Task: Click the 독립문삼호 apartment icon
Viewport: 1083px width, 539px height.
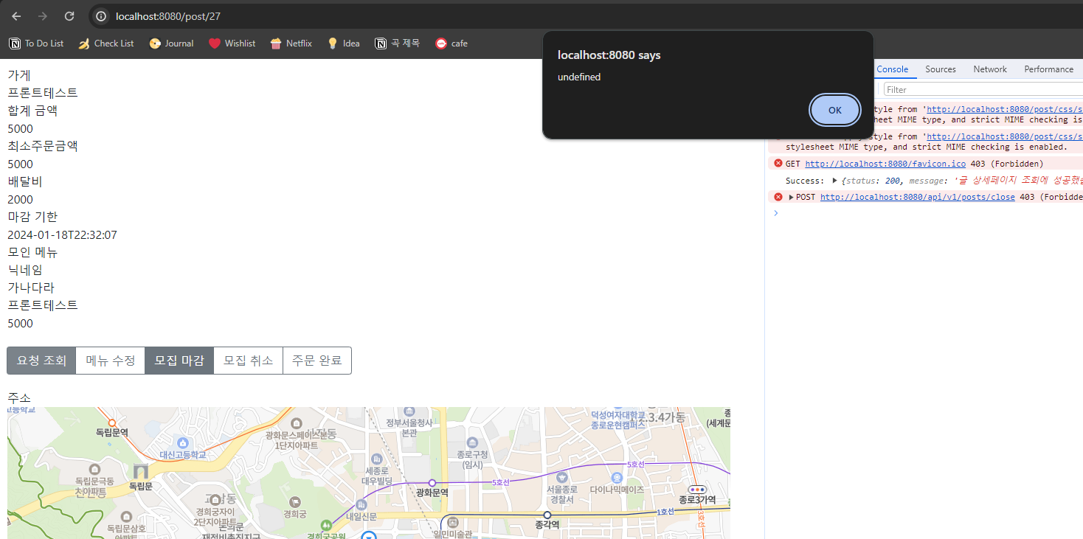Action: click(126, 516)
